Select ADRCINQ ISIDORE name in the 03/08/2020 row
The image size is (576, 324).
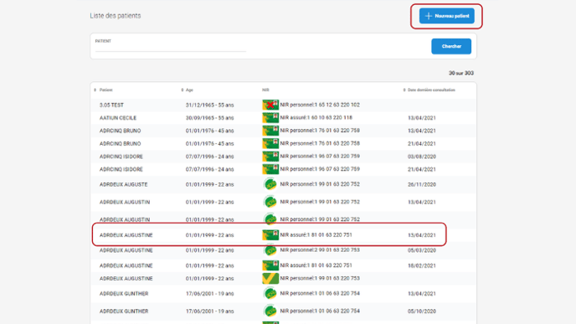point(121,157)
